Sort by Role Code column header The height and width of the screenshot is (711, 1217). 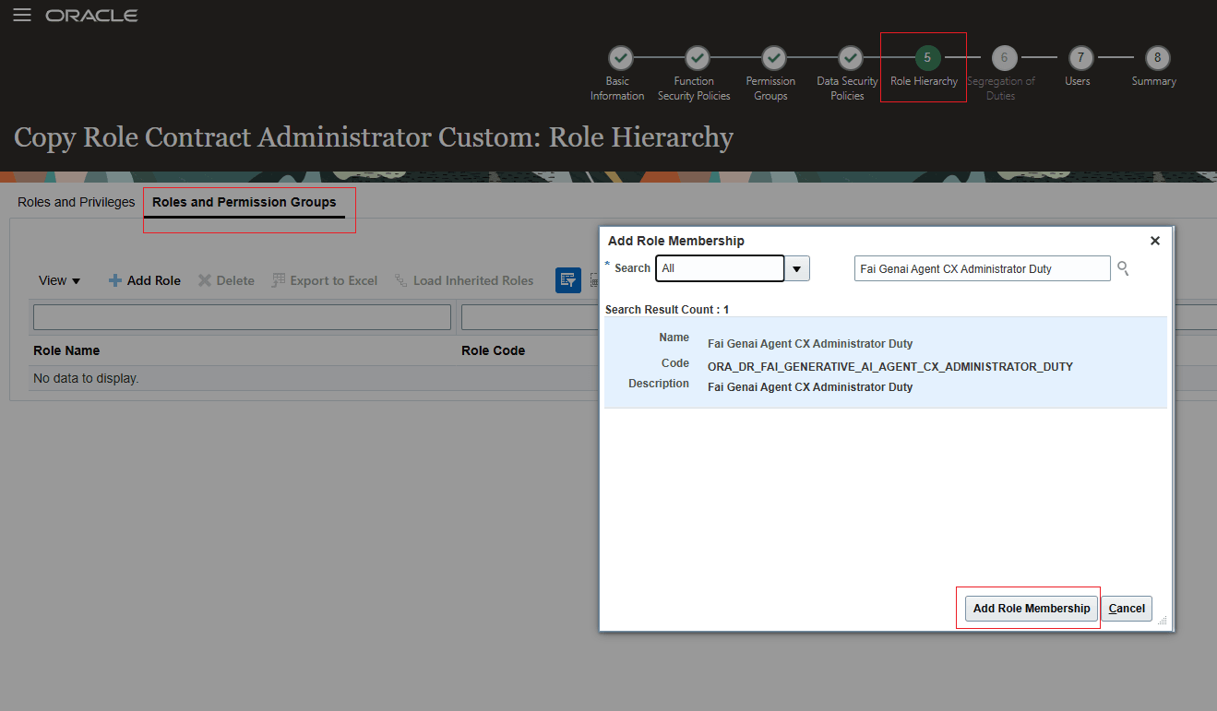coord(493,350)
